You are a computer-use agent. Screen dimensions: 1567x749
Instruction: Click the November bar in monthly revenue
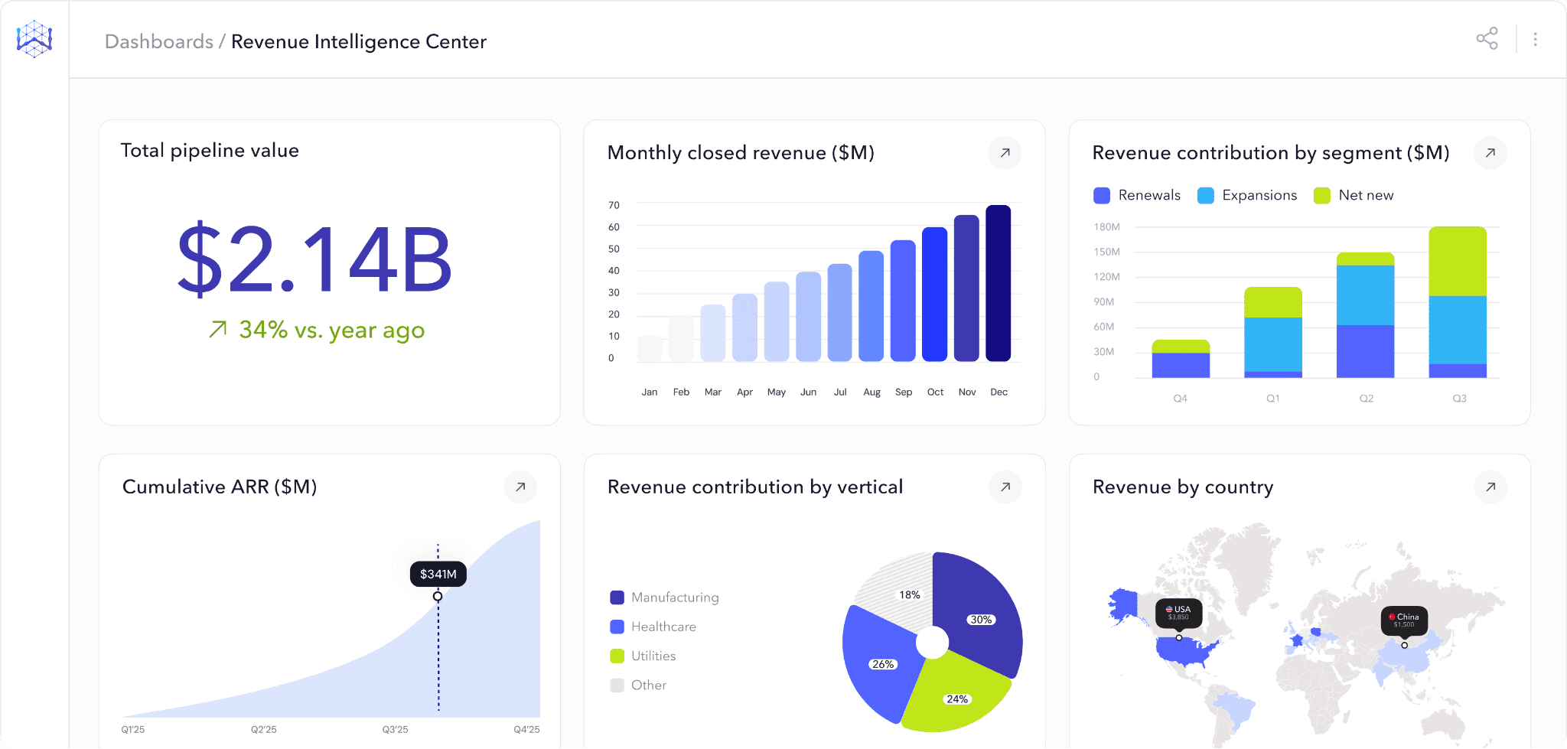coord(966,288)
